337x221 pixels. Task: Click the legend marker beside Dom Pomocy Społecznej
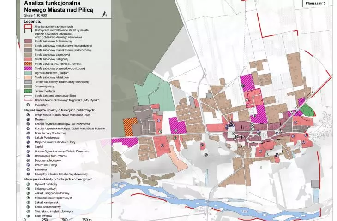point(28,133)
